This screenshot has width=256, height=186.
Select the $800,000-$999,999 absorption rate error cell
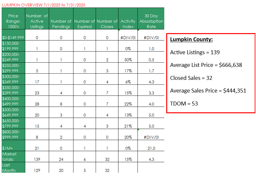[151, 134]
